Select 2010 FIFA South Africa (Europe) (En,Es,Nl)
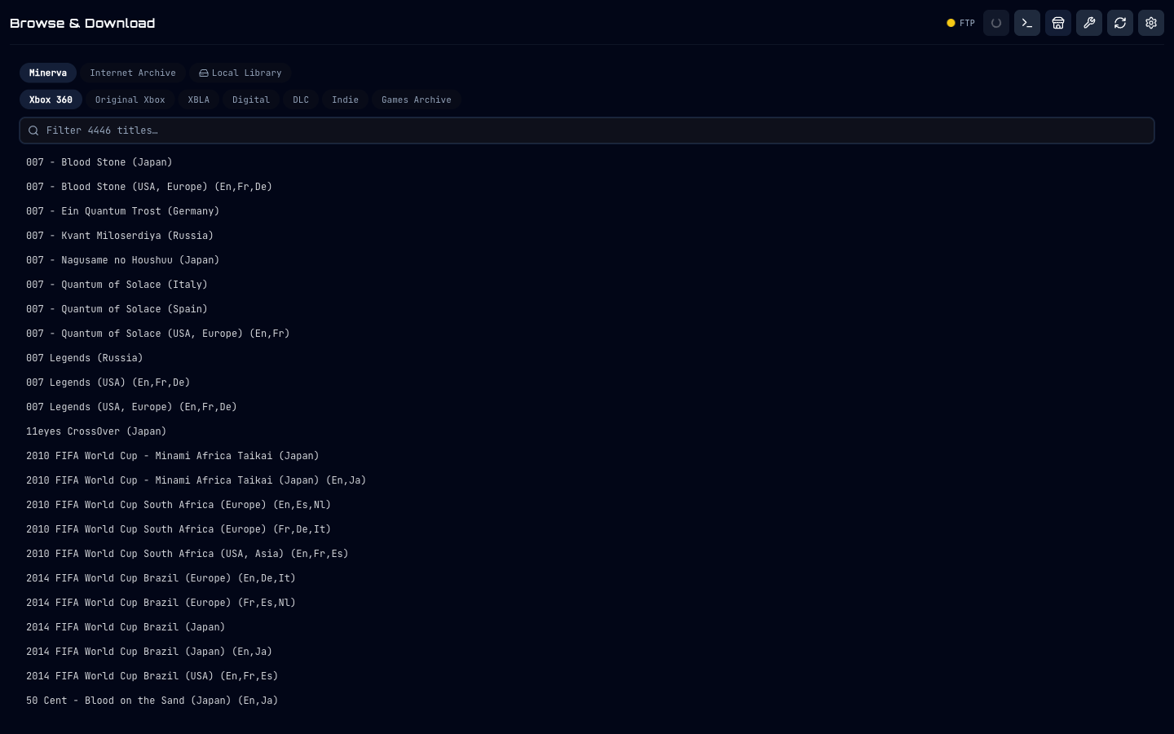Viewport: 1174px width, 734px height. (x=587, y=505)
